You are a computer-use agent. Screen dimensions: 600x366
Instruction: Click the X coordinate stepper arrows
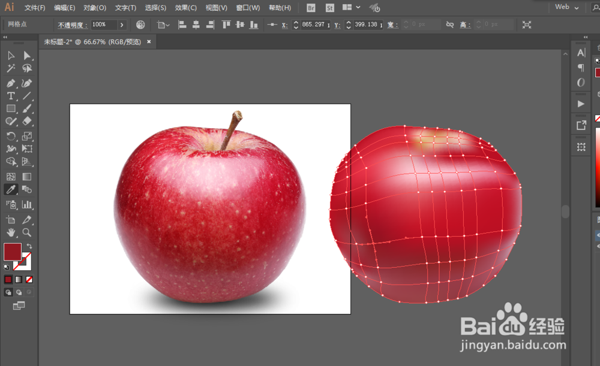296,25
